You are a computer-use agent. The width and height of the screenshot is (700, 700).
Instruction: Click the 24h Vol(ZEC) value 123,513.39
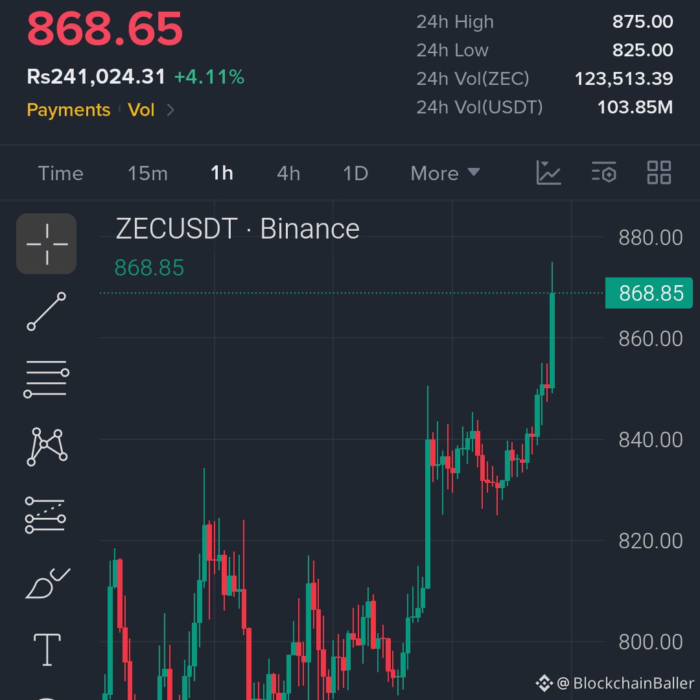[x=624, y=78]
